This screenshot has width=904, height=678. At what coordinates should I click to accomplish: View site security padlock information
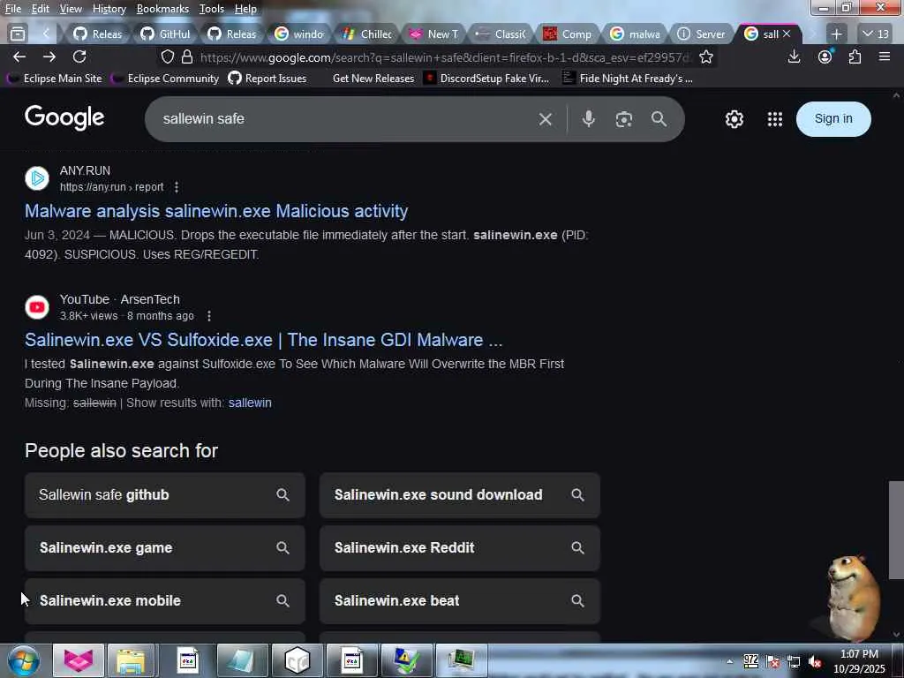click(187, 57)
